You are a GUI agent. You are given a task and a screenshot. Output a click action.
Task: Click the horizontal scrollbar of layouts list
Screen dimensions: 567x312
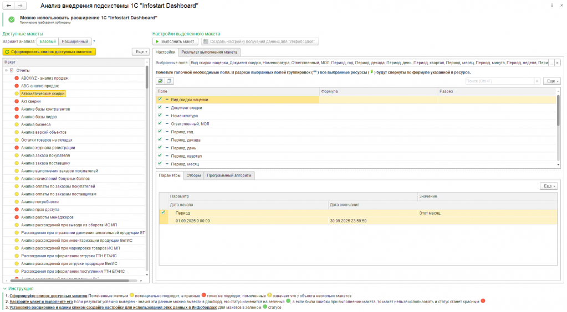[69, 280]
